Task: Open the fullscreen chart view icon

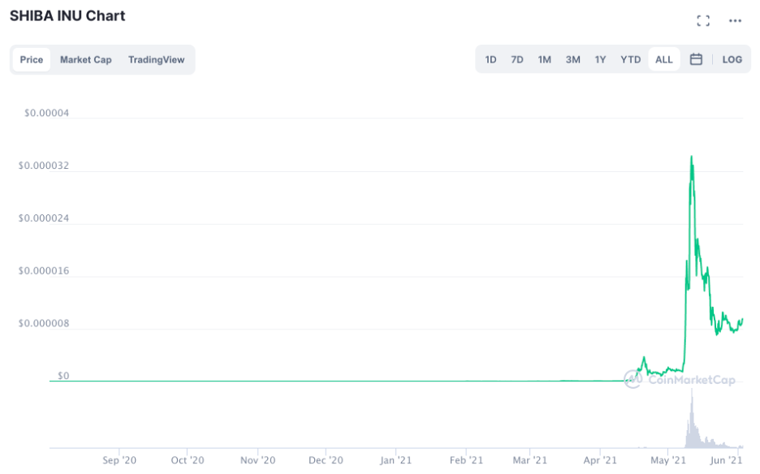Action: (703, 20)
